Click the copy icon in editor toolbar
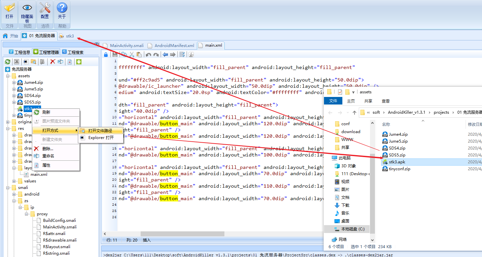Image resolution: width=482 pixels, height=257 pixels. click(x=124, y=55)
